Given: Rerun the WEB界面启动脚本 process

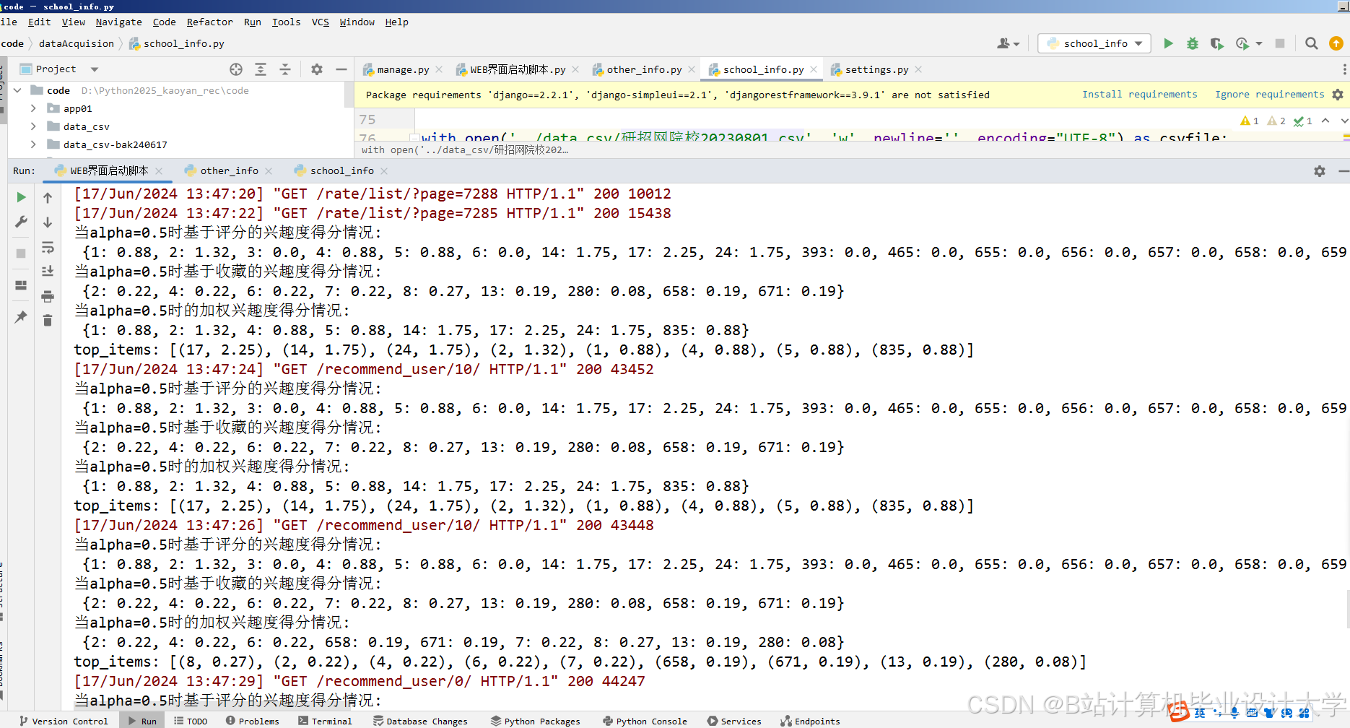Looking at the screenshot, I should (x=20, y=196).
